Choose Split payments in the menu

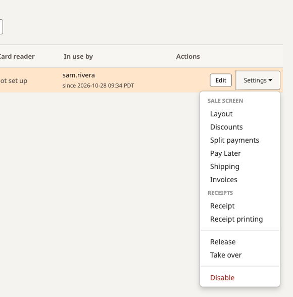tap(240, 140)
